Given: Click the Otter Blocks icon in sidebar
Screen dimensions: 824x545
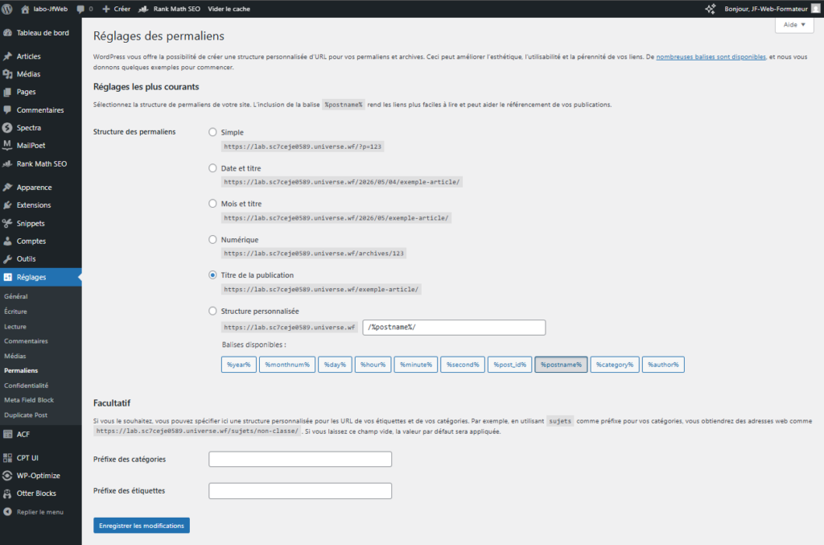Looking at the screenshot, I should click(x=7, y=493).
